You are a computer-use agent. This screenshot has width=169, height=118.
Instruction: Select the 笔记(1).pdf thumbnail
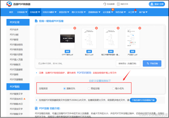pyautogui.click(x=89, y=38)
